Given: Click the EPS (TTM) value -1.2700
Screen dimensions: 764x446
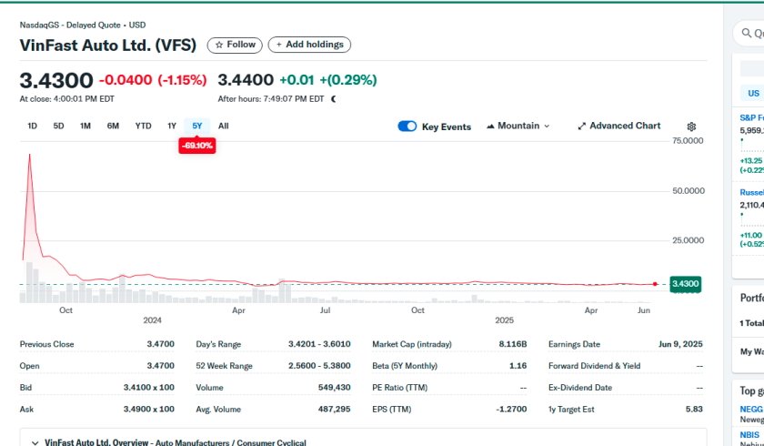Looking at the screenshot, I should [x=511, y=410].
